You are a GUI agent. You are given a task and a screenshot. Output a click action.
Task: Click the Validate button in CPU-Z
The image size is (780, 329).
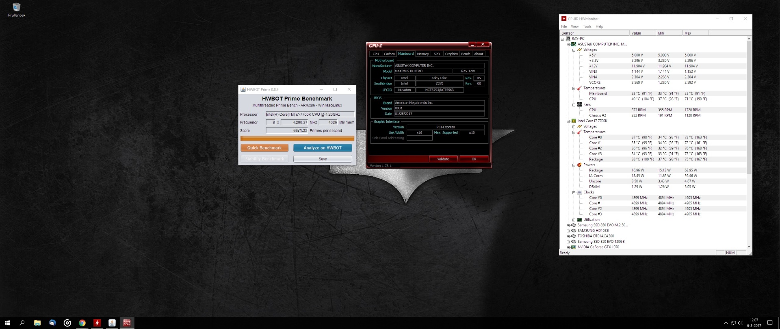pyautogui.click(x=443, y=159)
